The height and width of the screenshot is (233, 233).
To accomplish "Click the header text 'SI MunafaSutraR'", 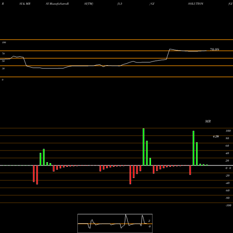I will 57,4.
